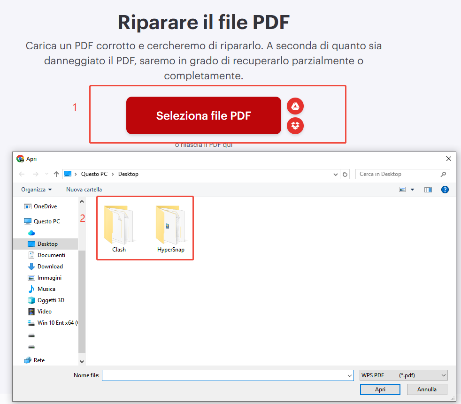This screenshot has width=461, height=404.
Task: Go forward with the dialog's forward arrow
Action: (x=36, y=174)
